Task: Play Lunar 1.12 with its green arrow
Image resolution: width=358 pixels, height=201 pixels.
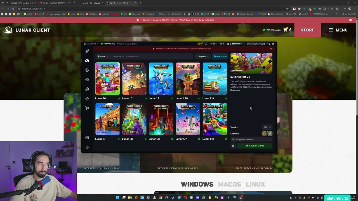Action: tap(226, 139)
